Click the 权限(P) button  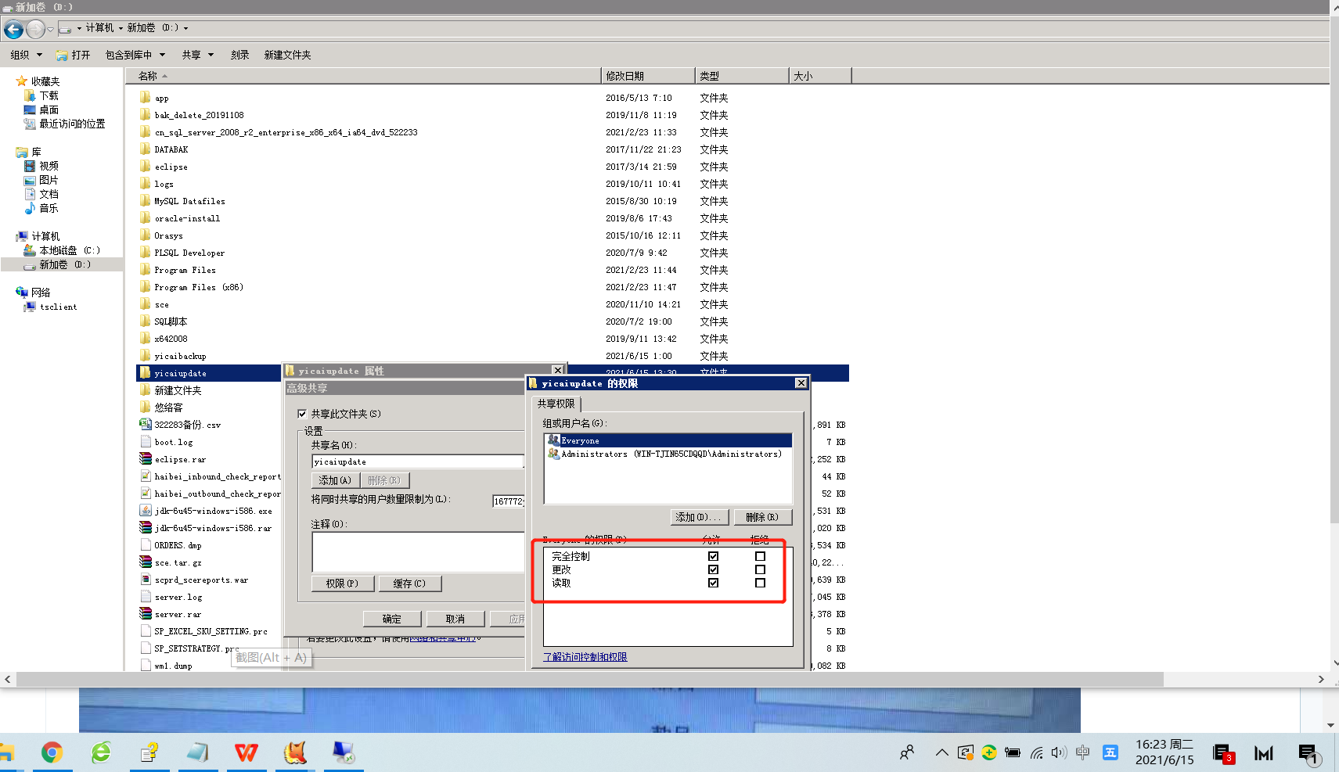342,583
